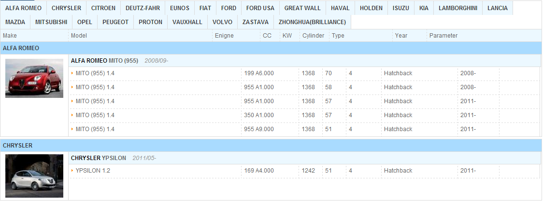Click the OPEL tab
The image size is (543, 202).
[85, 22]
